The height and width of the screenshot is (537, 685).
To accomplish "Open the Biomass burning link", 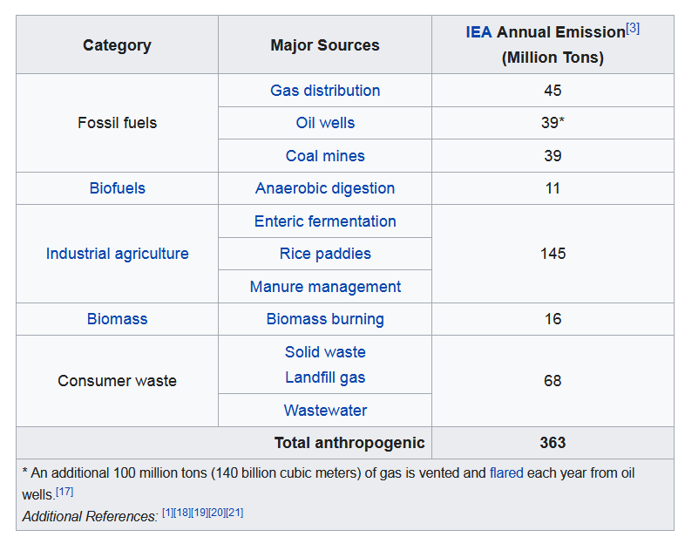I will click(325, 319).
